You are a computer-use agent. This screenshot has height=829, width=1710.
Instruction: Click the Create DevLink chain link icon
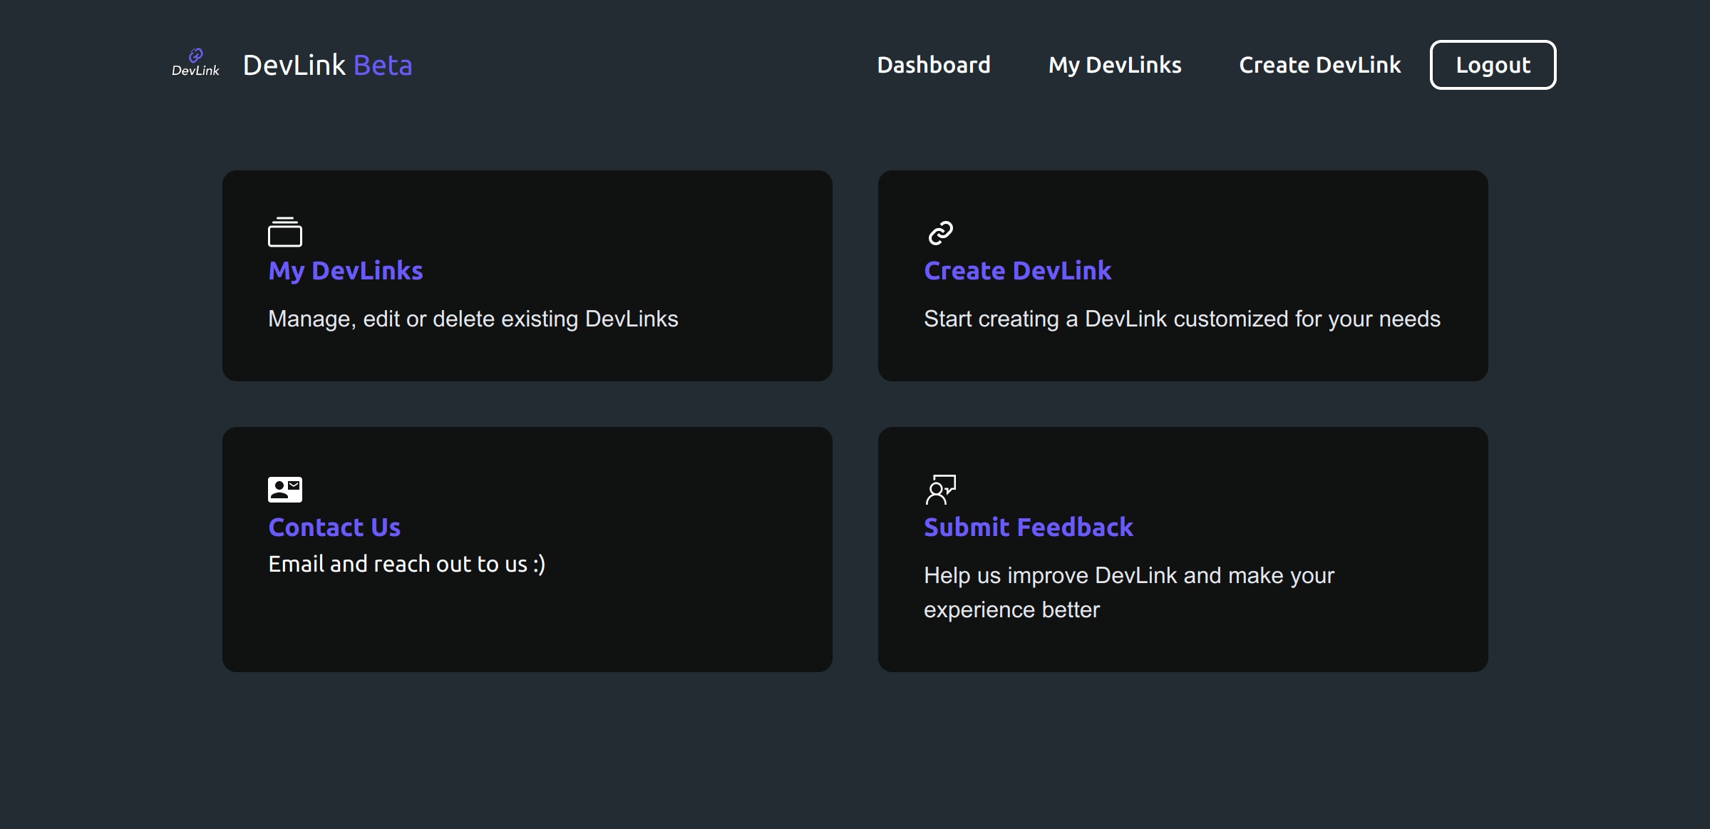click(941, 232)
